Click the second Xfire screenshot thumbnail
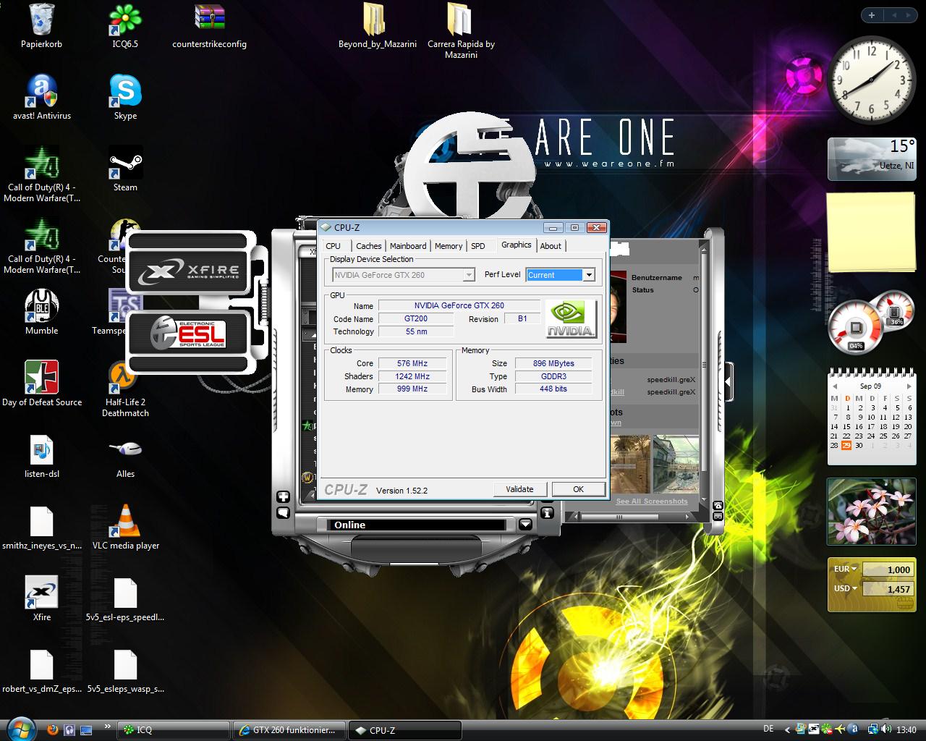Viewport: 926px width, 741px height. click(x=676, y=464)
